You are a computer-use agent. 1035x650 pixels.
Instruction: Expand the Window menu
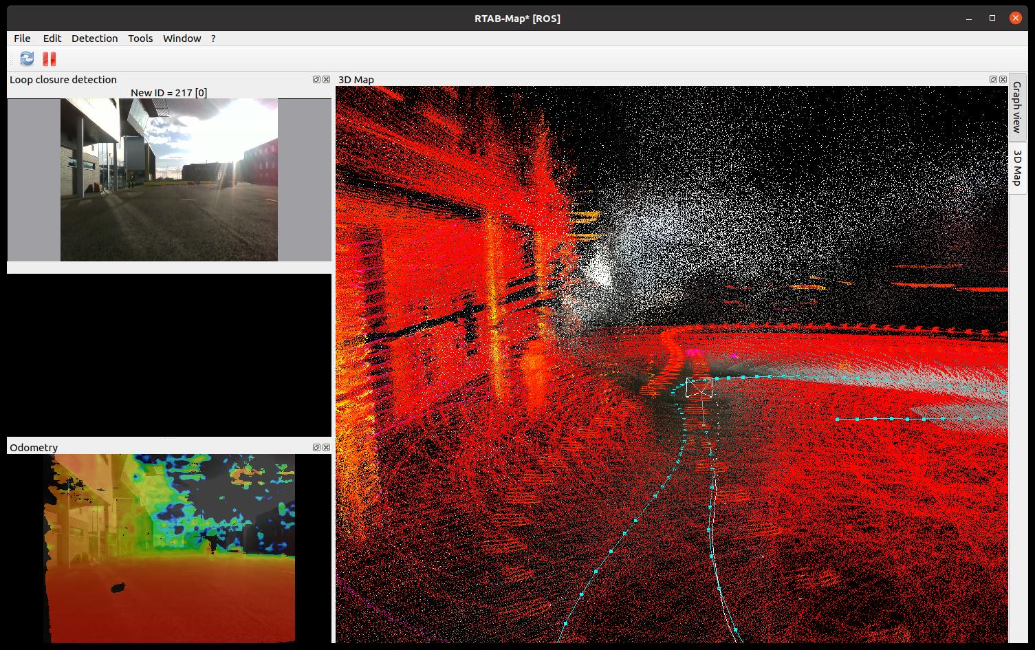[182, 39]
